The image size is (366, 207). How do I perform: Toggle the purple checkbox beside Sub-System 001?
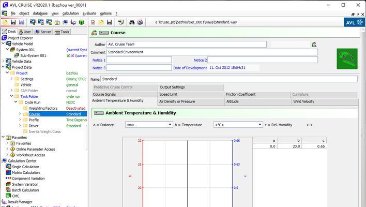click(x=72, y=55)
